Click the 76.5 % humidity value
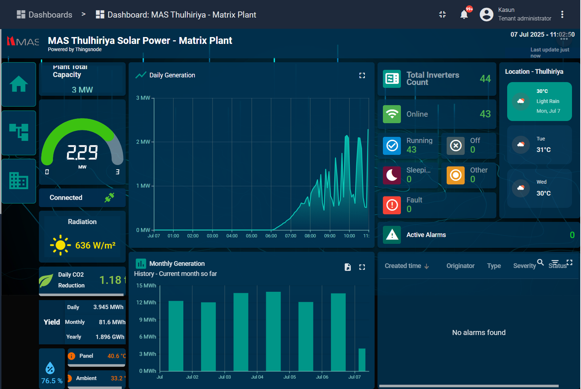581x389 pixels. pyautogui.click(x=52, y=381)
